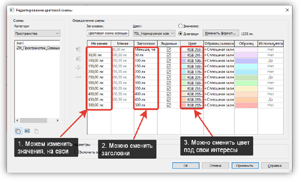Toggle visibility checkbox for 50 лк row
This screenshot has width=301, height=182.
click(169, 55)
